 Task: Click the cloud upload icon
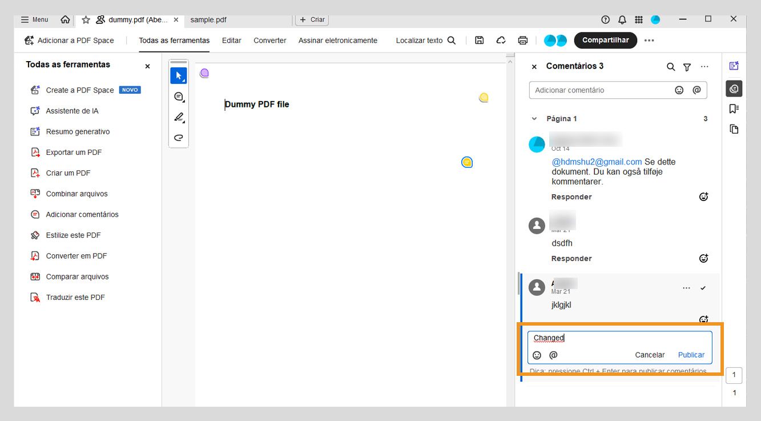[501, 41]
